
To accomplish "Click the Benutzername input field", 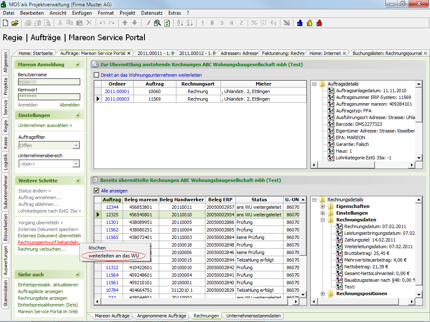I will [x=49, y=82].
